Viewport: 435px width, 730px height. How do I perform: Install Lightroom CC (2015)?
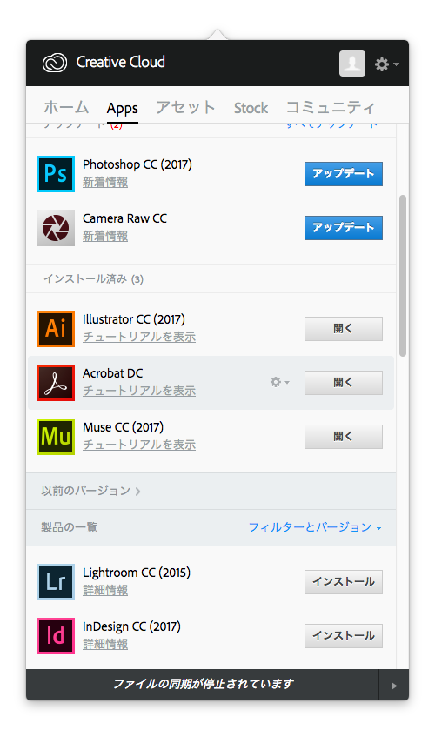point(344,582)
